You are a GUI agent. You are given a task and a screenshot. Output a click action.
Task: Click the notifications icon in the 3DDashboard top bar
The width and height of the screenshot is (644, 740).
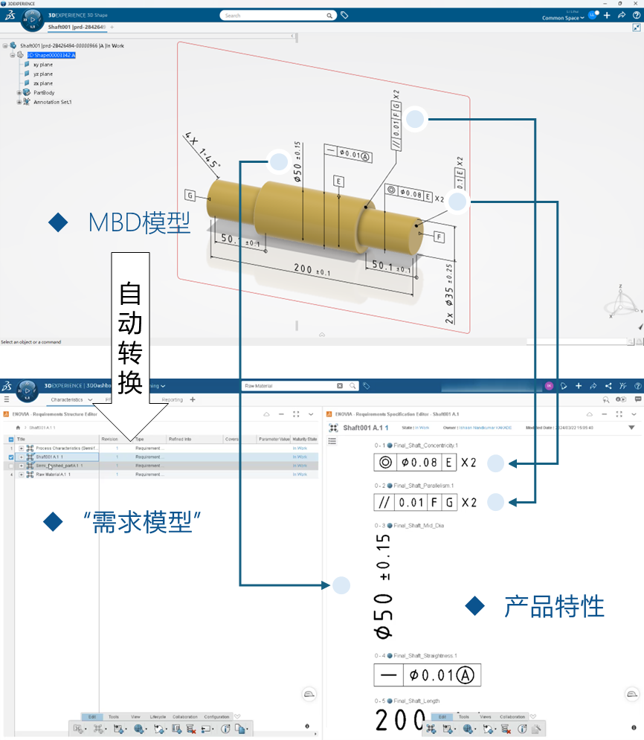564,386
